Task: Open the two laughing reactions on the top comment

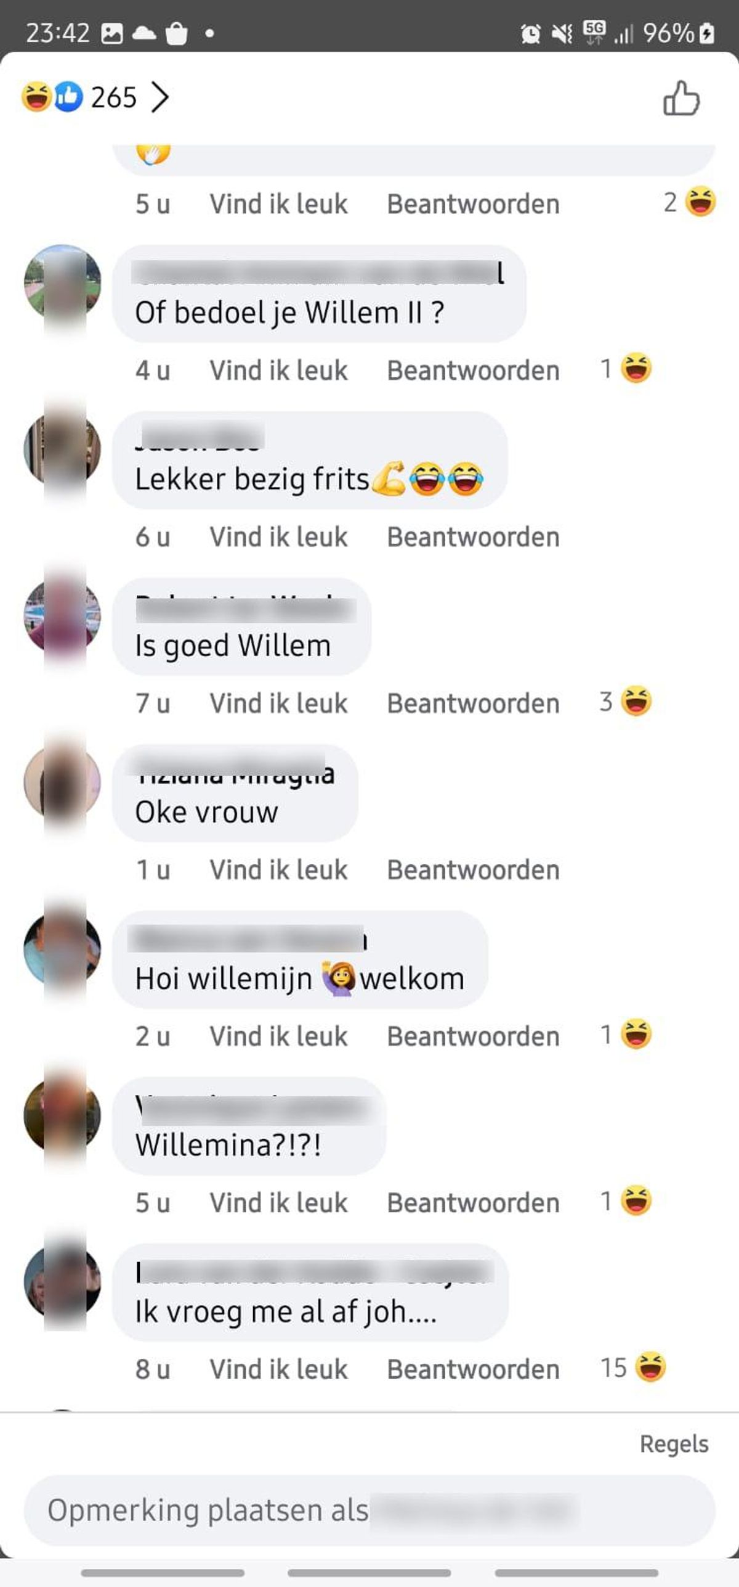Action: tap(690, 202)
